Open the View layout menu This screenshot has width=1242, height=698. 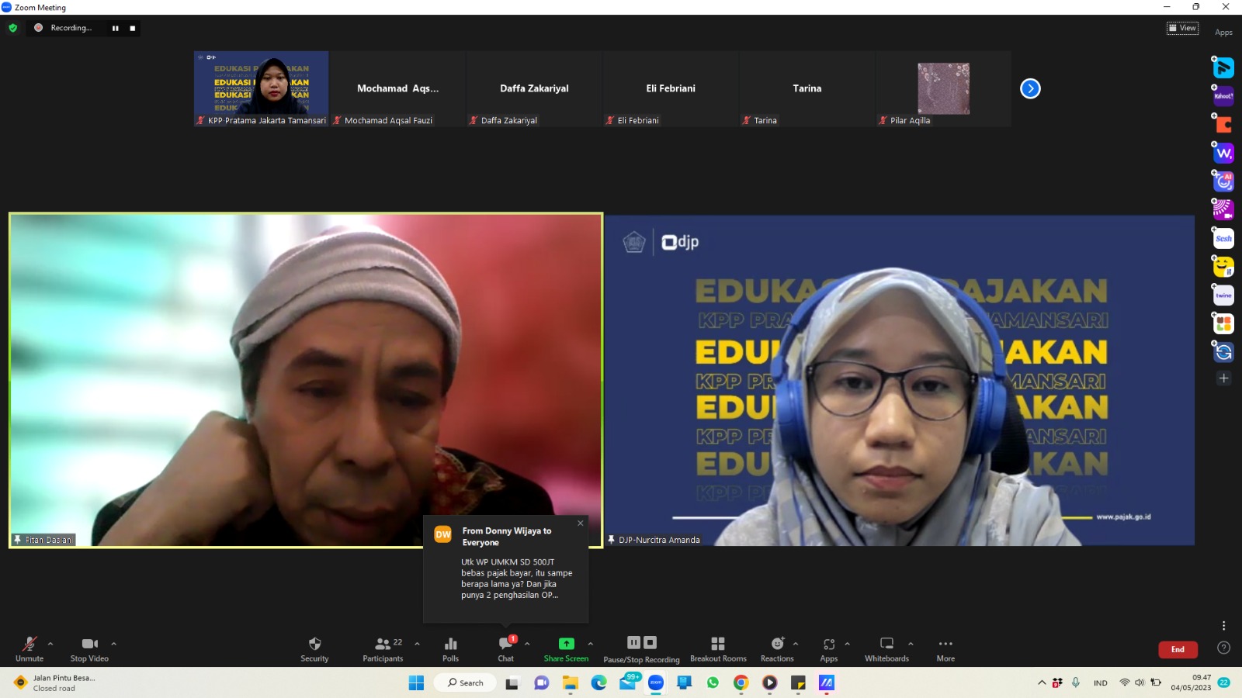pyautogui.click(x=1182, y=28)
